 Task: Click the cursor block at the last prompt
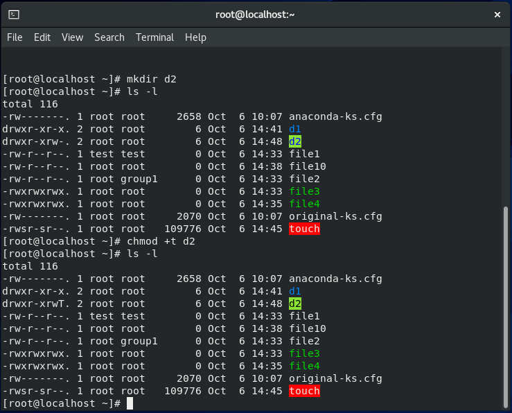click(130, 403)
